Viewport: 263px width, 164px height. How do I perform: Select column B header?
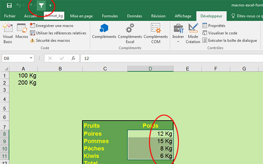(x=60, y=69)
